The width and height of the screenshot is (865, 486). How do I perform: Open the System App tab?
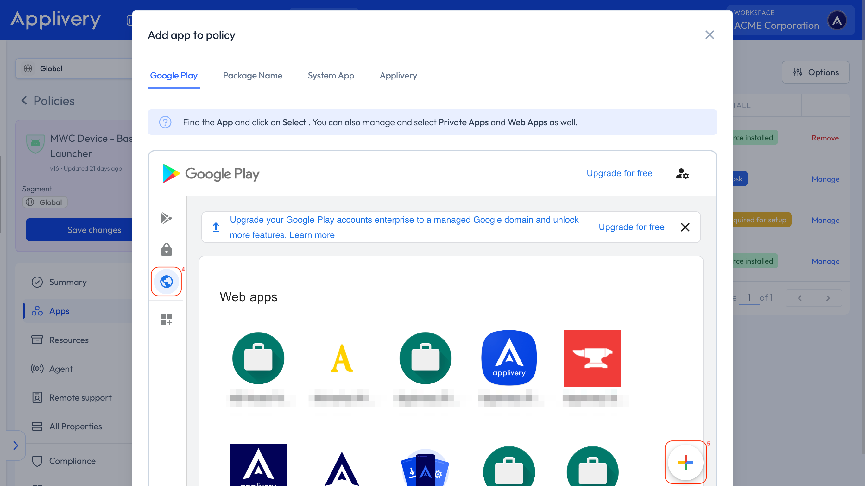[x=331, y=76]
